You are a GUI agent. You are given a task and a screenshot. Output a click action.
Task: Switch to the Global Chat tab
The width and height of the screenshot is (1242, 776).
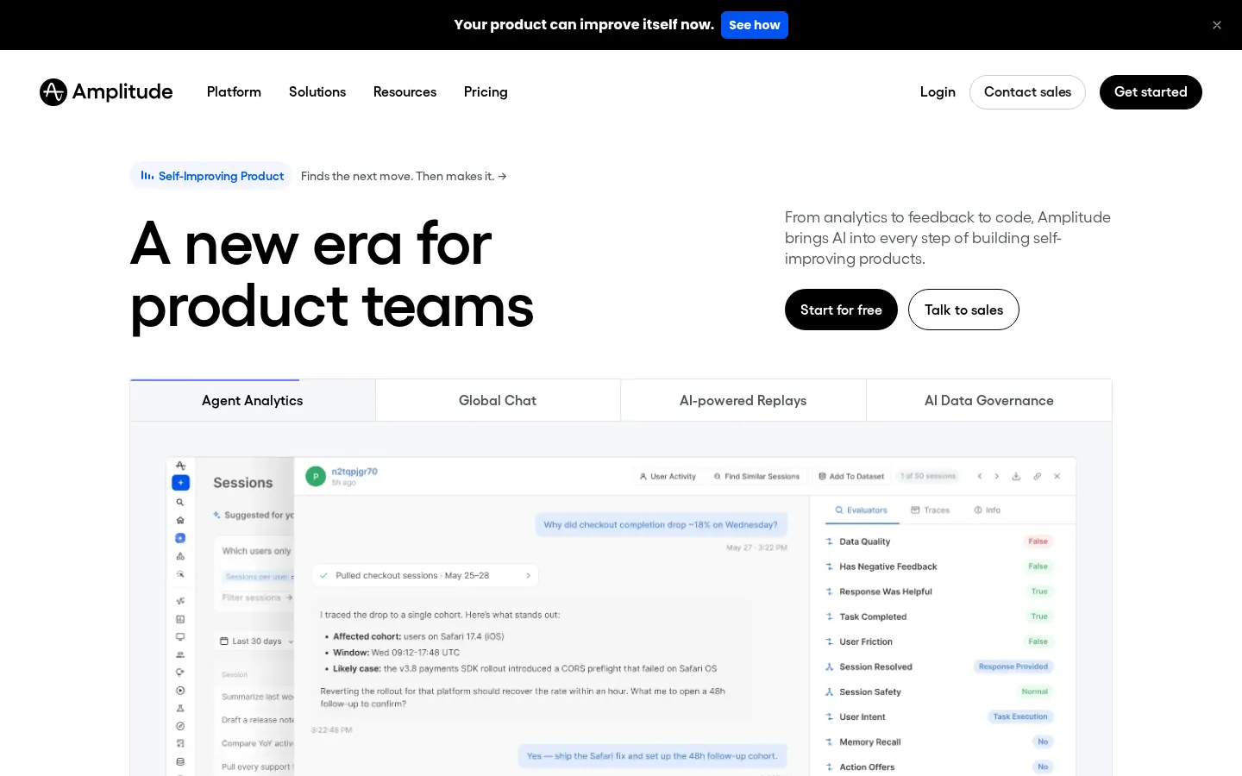(498, 400)
